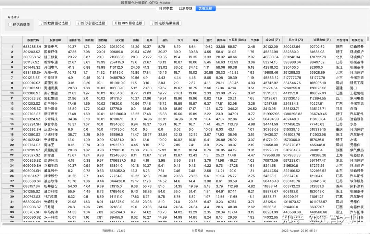Click stock name 松井股份
The image size is (370, 234).
[x=51, y=186]
